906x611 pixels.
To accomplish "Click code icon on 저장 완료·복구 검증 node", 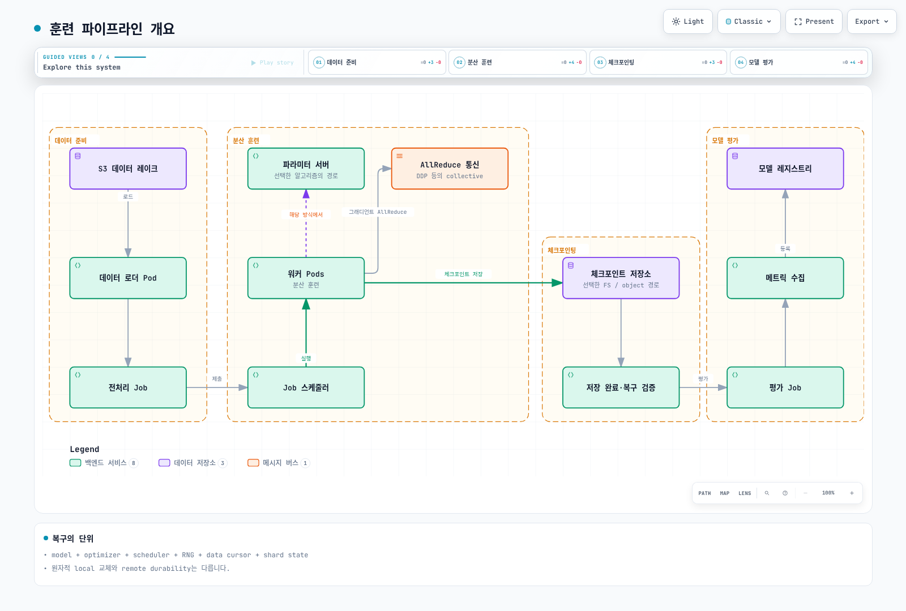I will pos(571,375).
